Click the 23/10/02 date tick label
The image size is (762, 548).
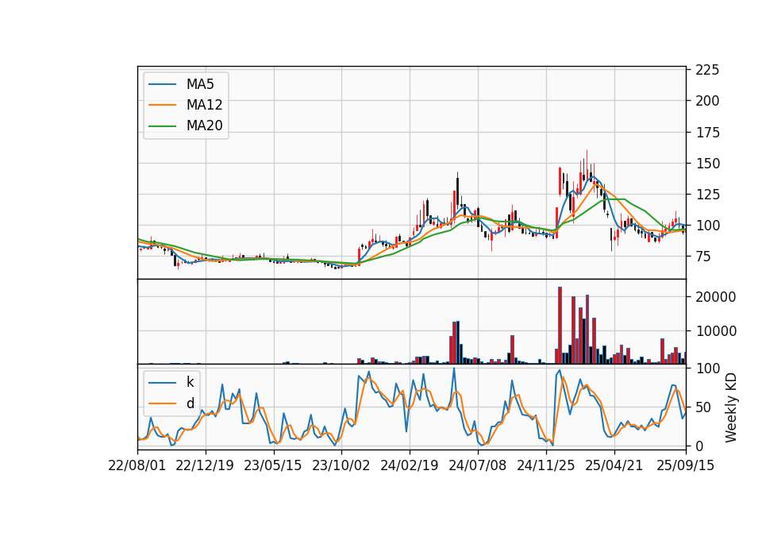341,465
